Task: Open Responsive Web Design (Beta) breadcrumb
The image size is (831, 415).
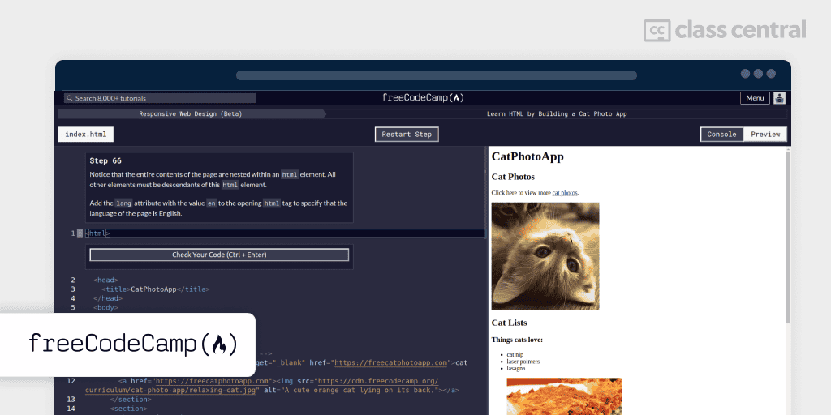Action: [x=190, y=113]
